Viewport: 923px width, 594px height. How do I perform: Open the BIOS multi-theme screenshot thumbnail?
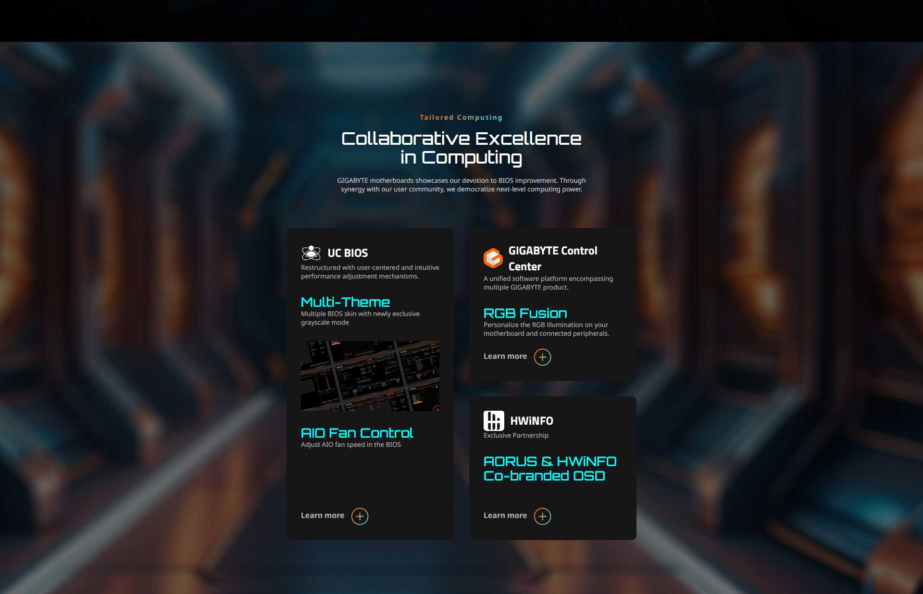click(x=369, y=376)
